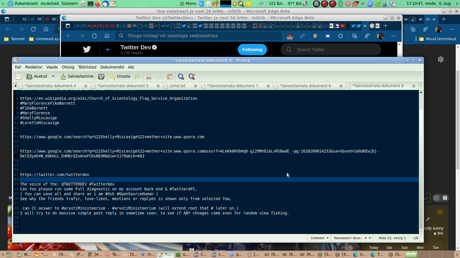Image resolution: width=460 pixels, height=258 pixels.
Task: Open Collections icon in front Edge
Action: click(x=354, y=36)
